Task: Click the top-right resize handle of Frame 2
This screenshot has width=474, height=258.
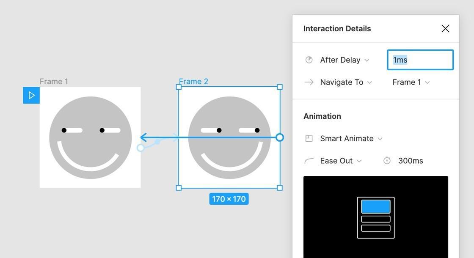Action: point(280,87)
